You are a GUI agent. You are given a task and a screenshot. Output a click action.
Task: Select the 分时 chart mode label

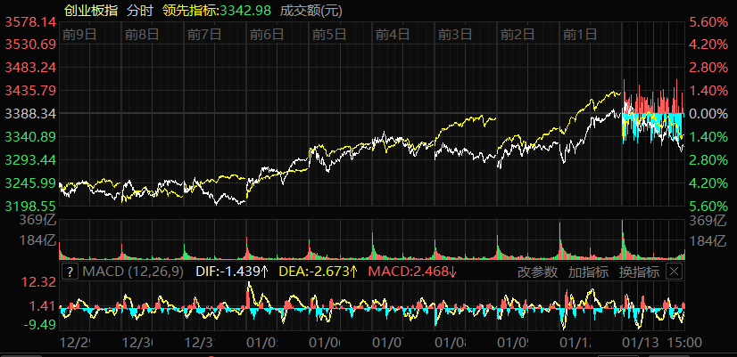point(139,11)
